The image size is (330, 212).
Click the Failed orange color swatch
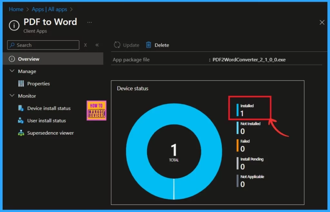(238, 146)
